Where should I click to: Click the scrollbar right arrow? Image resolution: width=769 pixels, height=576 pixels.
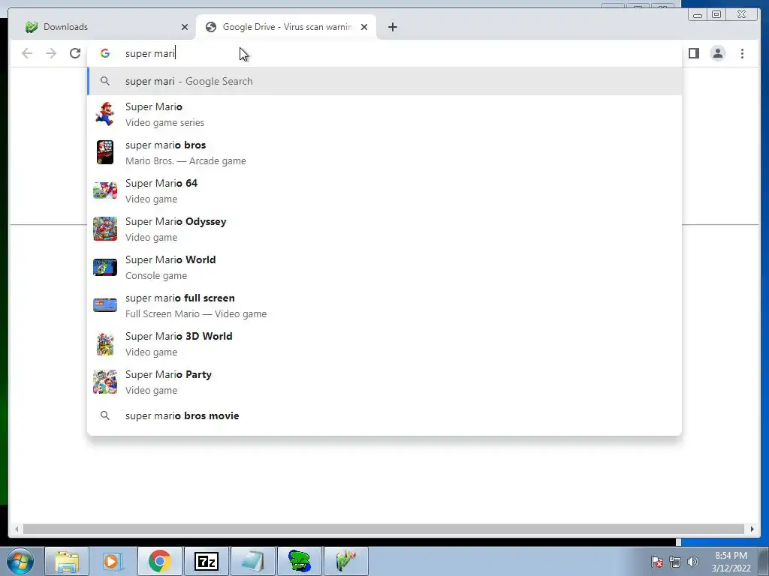tap(752, 529)
